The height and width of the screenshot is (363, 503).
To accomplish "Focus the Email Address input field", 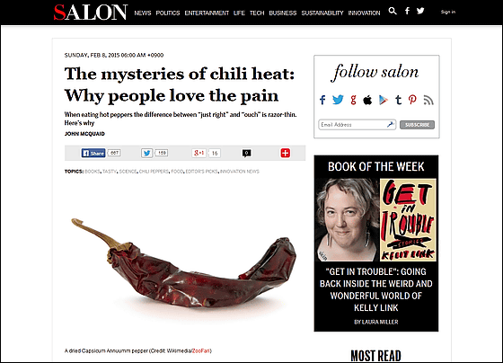I will 357,125.
